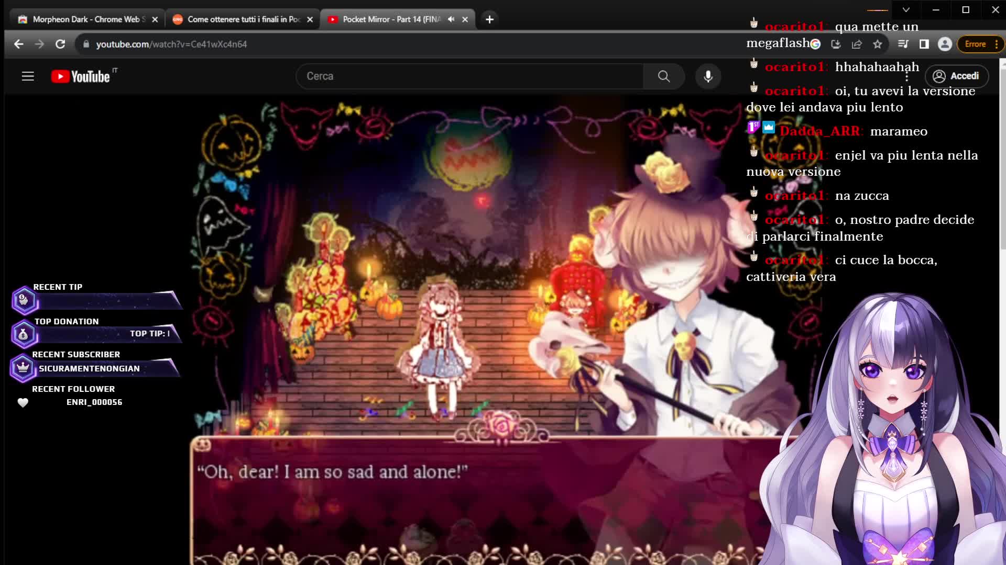
Task: Click game dialogue 'Oh, dear! I am so sad and alone!'
Action: coord(332,472)
